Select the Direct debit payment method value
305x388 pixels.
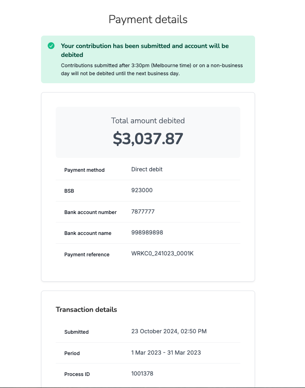(x=147, y=169)
